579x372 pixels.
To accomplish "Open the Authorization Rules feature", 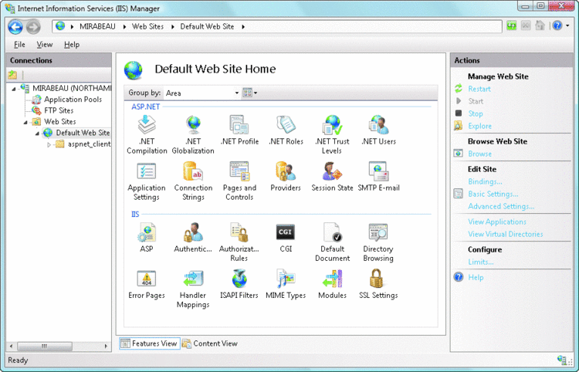I will coord(239,242).
